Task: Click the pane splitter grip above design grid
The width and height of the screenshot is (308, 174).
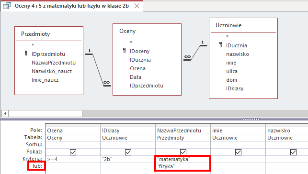Action: (x=251, y=119)
